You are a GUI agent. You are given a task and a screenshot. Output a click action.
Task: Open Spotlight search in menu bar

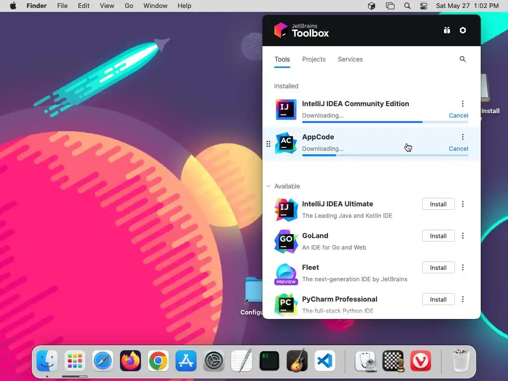[407, 6]
